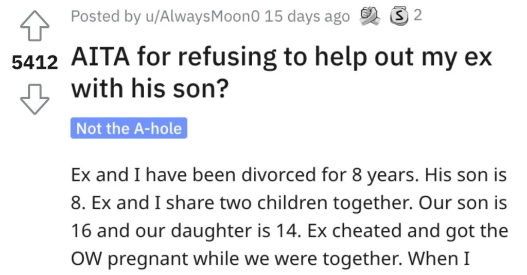Click the 5412 vote score
Screen dimensions: 527x275
[34, 63]
